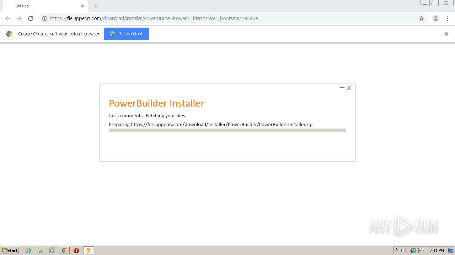This screenshot has width=455, height=255.
Task: Show hidden system tray icons
Action: [x=396, y=250]
